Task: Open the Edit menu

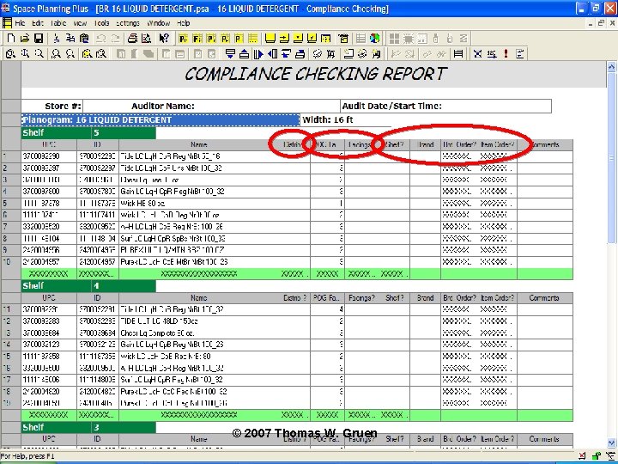Action: (38, 23)
